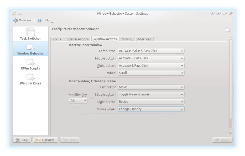This screenshot has height=156, width=245.
Task: Click the 'Mouse wheel:' label
Action: (x=106, y=109)
